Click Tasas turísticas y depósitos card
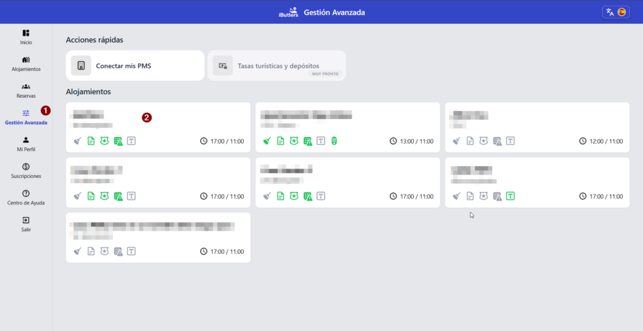 click(277, 66)
